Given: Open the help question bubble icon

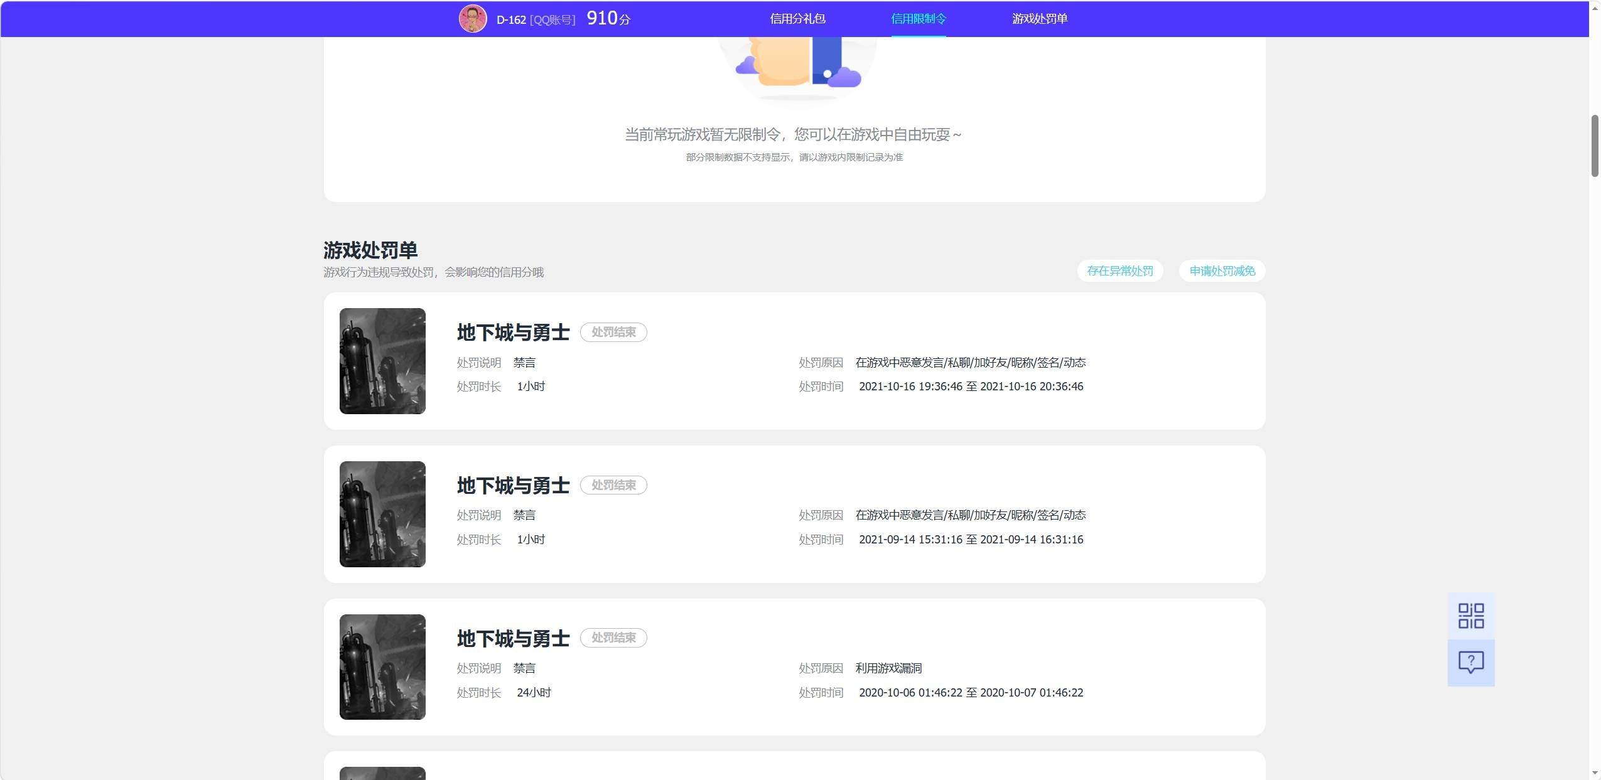Looking at the screenshot, I should 1470,663.
